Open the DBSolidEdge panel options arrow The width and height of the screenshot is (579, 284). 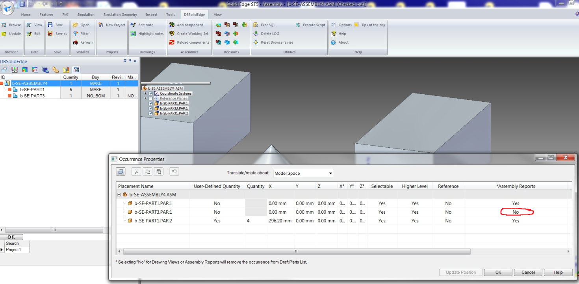tap(125, 61)
